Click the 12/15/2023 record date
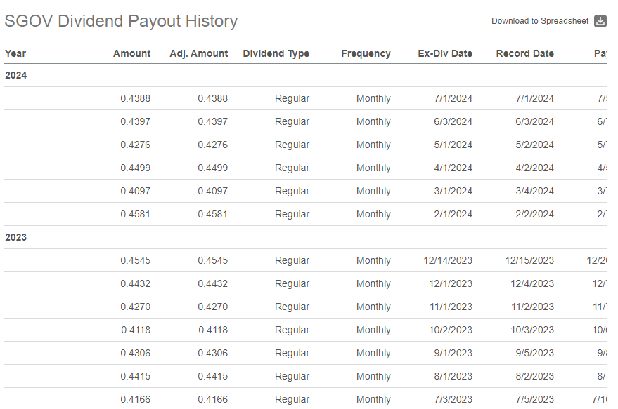 tap(529, 260)
